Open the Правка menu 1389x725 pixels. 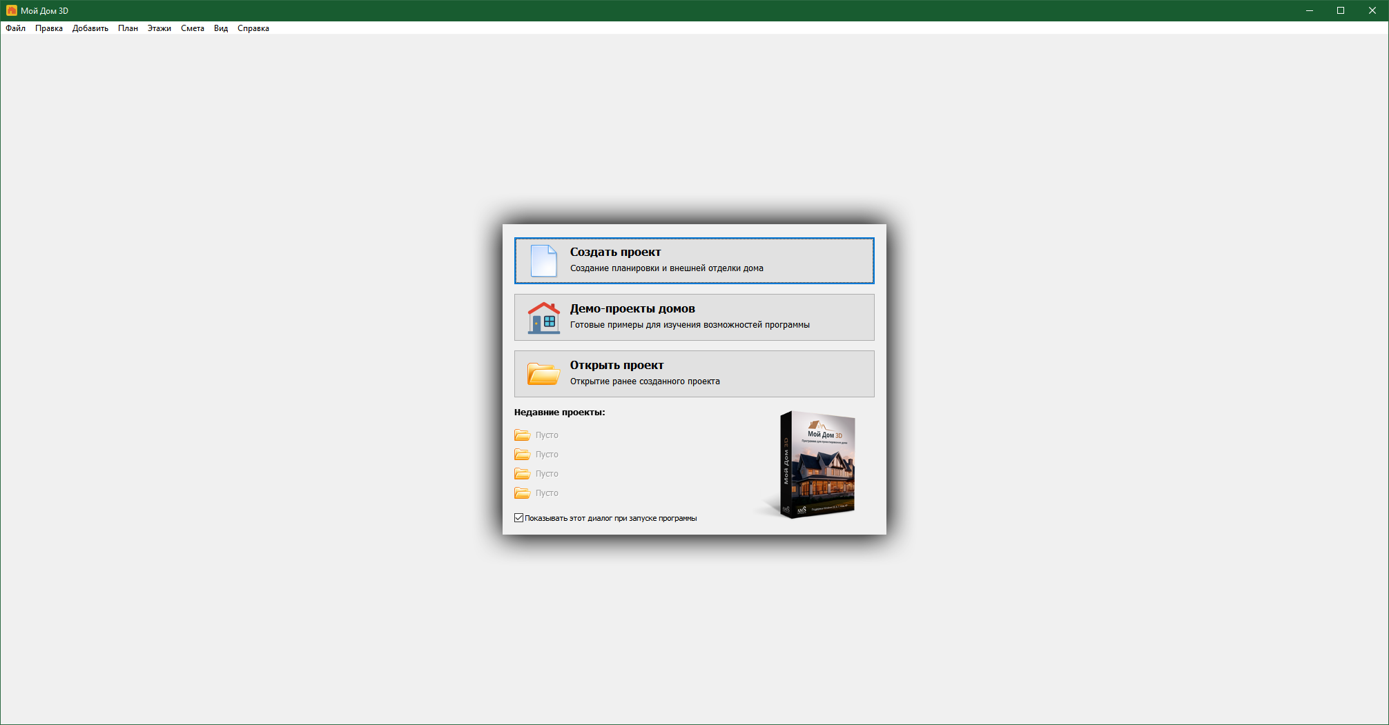click(x=49, y=28)
